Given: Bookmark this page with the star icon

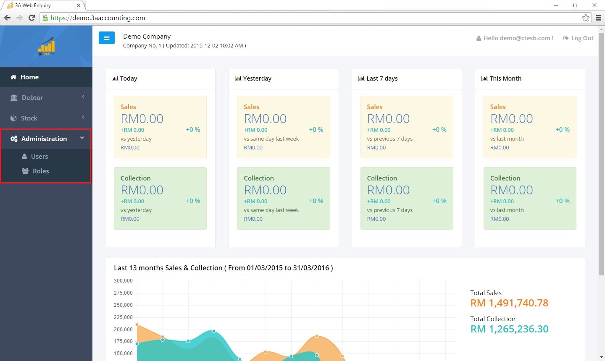Looking at the screenshot, I should (586, 18).
